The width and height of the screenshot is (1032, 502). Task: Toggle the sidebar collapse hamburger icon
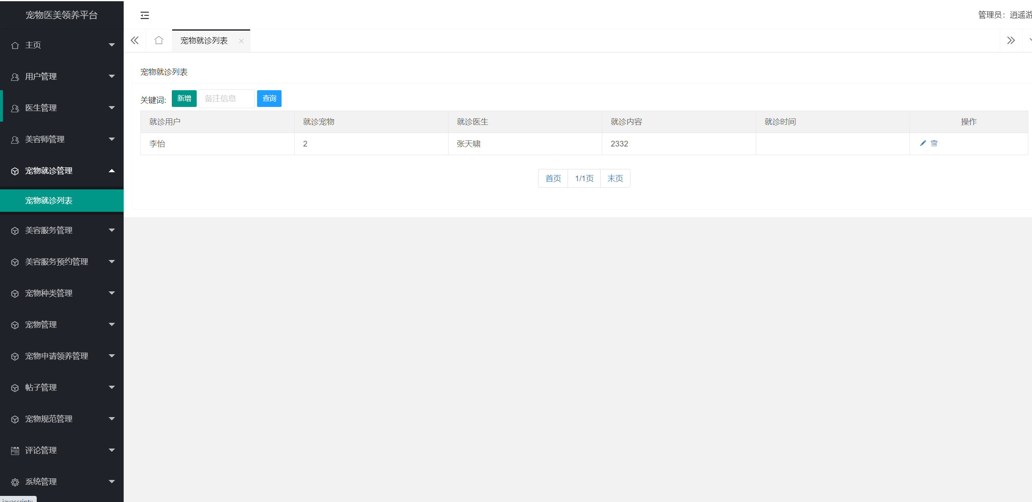click(x=144, y=16)
